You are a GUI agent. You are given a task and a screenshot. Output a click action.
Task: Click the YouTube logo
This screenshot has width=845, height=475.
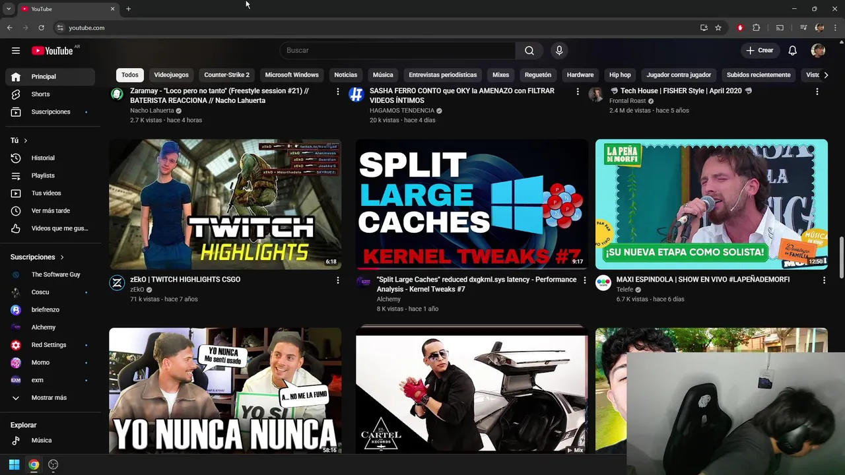pyautogui.click(x=53, y=51)
